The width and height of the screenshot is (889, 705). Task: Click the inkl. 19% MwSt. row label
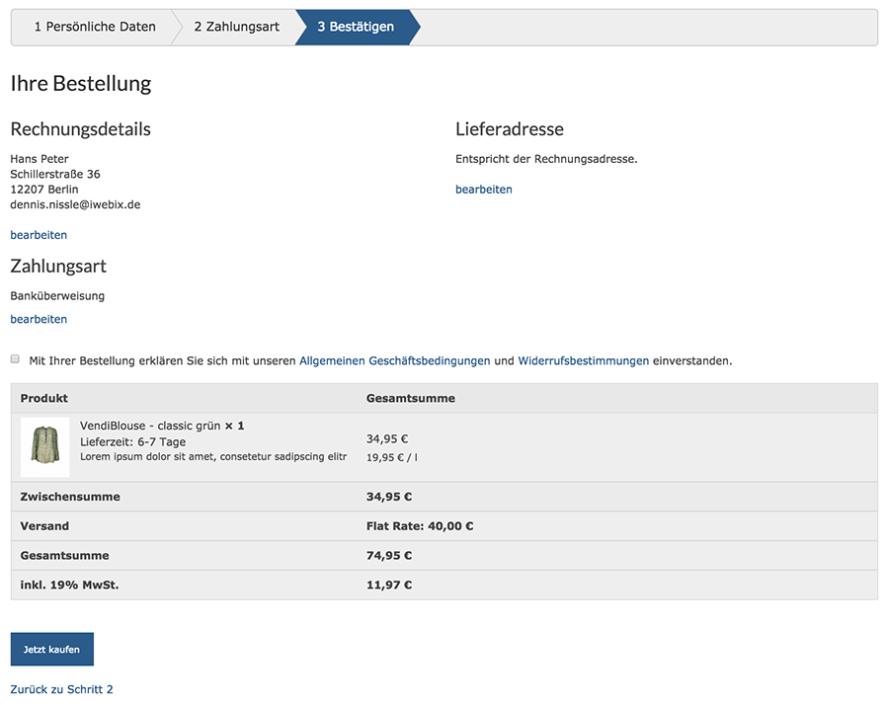69,585
